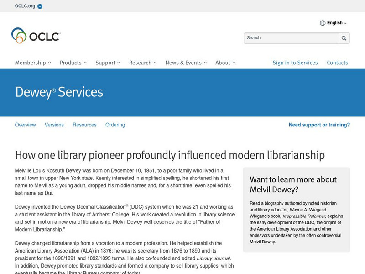Open the English language dropdown
Image resolution: width=365 pixels, height=274 pixels.
[x=336, y=23]
